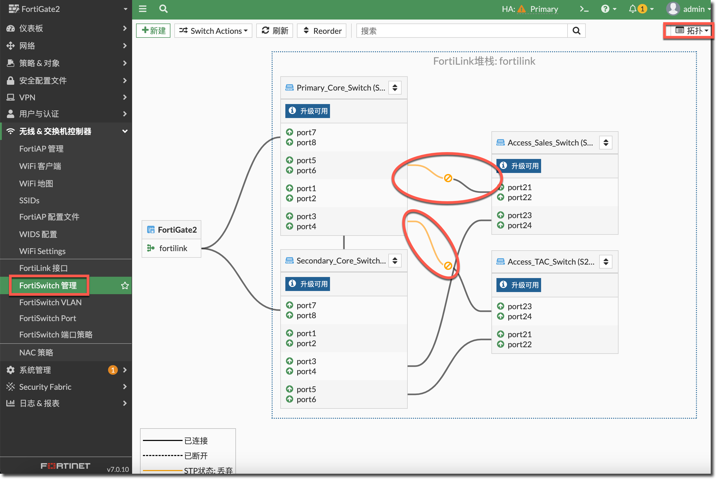Click the top bar search magnifier icon
Screen dimensions: 716x479
tap(164, 9)
